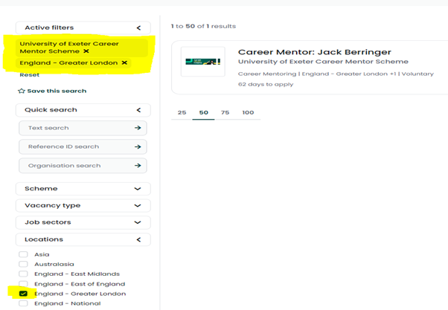The width and height of the screenshot is (448, 310).
Task: Collapse the Quick search section
Action: (138, 110)
